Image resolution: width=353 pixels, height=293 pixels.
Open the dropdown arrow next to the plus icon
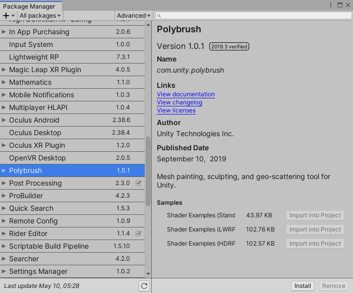coord(13,16)
